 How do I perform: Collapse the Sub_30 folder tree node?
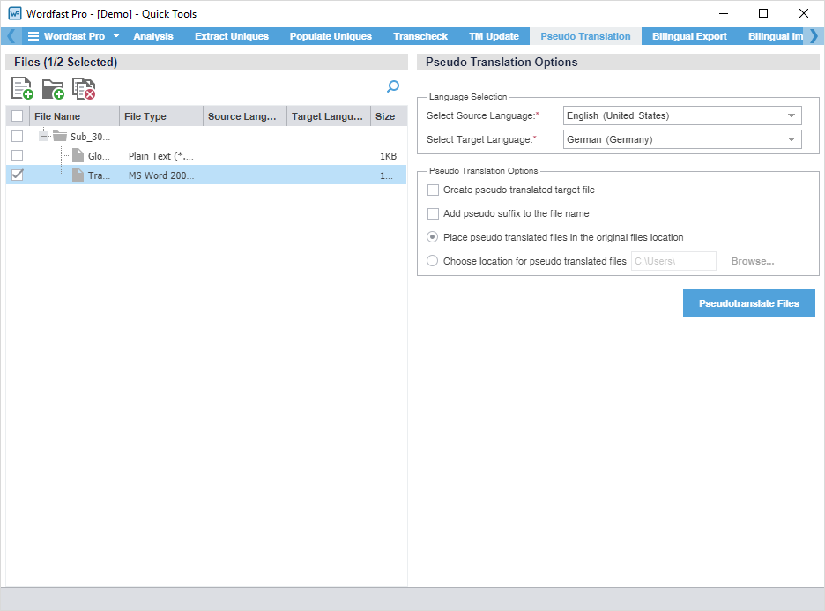(43, 136)
